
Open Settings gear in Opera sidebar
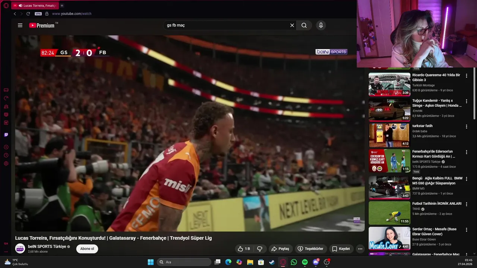click(x=6, y=163)
